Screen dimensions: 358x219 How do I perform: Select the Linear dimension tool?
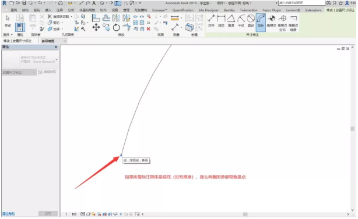[x=221, y=20]
